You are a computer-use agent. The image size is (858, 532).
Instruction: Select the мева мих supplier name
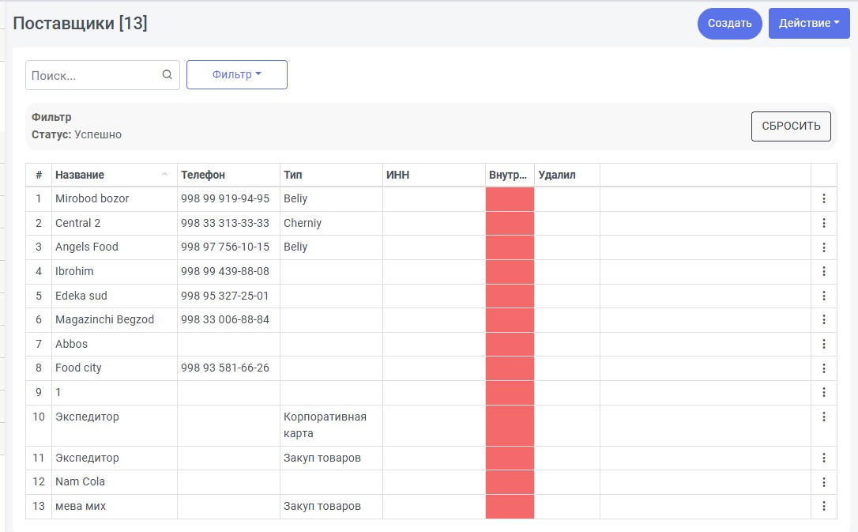(x=81, y=506)
